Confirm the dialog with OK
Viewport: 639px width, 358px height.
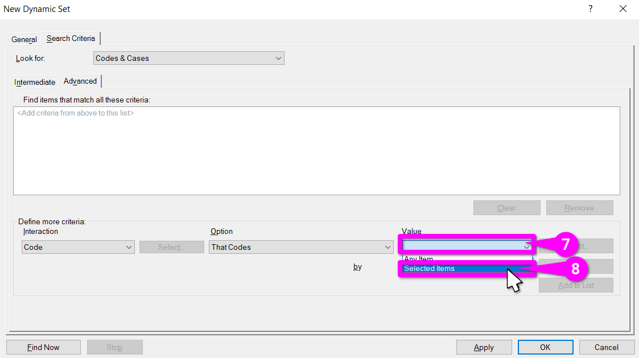pyautogui.click(x=545, y=347)
